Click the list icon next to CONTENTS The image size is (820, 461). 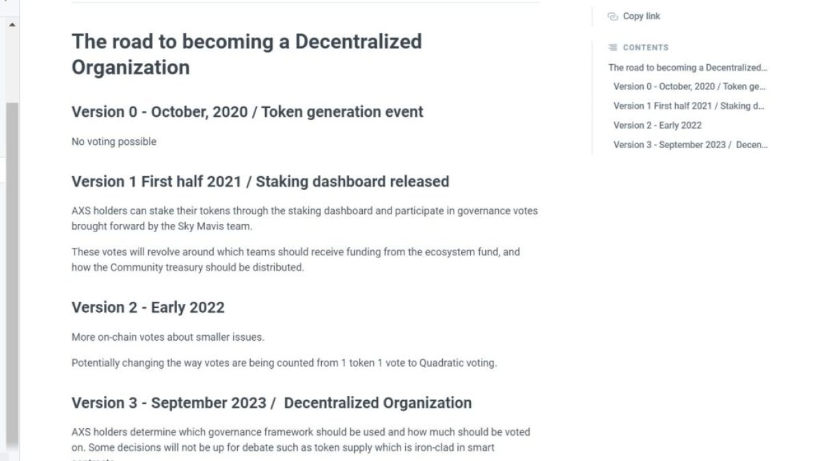coord(613,48)
